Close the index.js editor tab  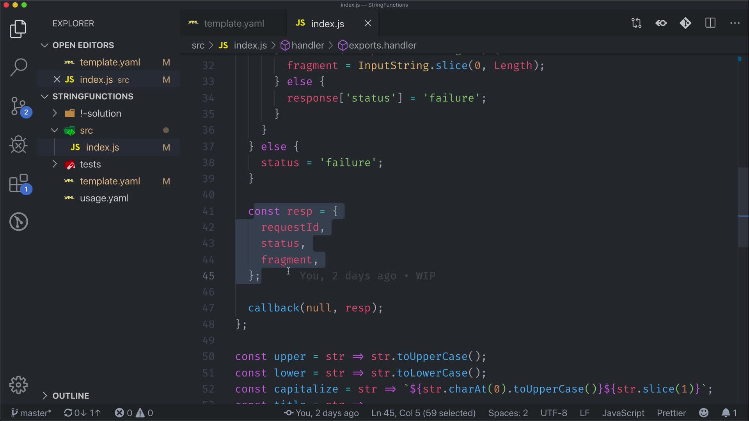point(367,23)
